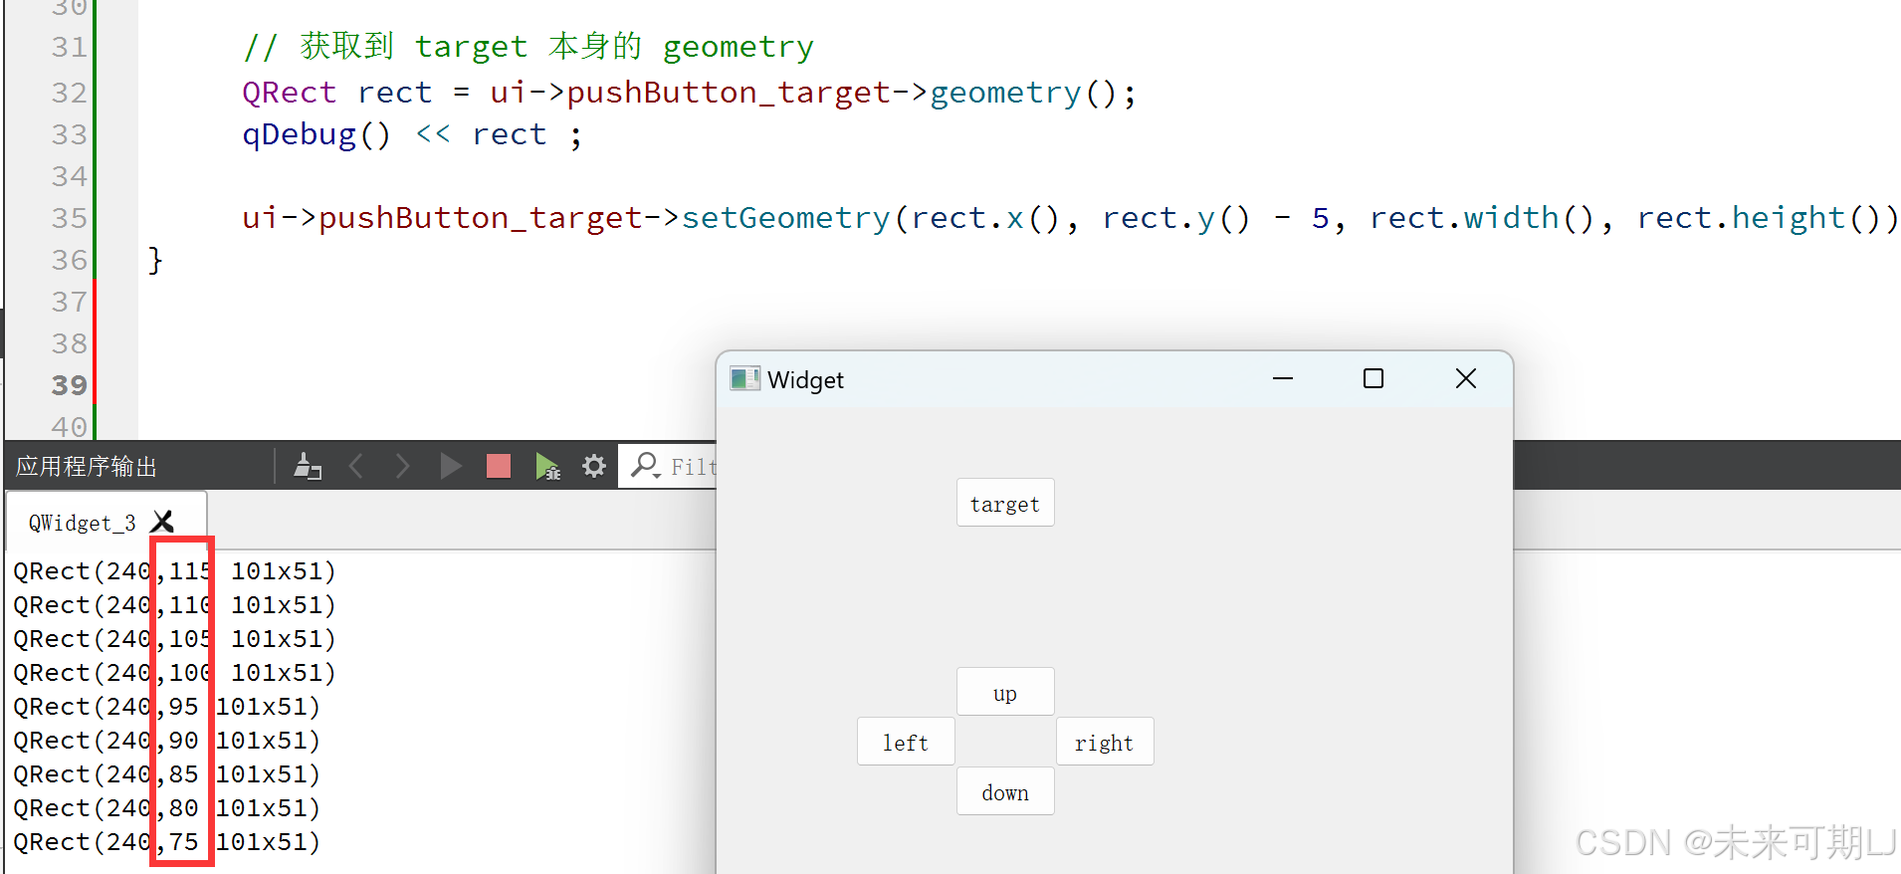1901x874 pixels.
Task: Click output line QRect(240,75 101x51)
Action: tap(167, 842)
